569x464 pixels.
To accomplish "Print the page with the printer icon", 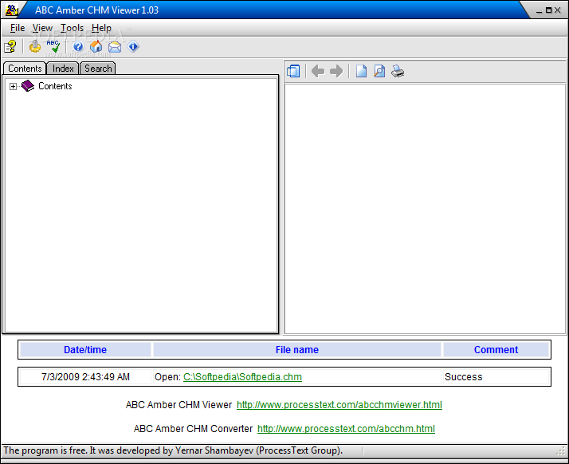I will (x=398, y=71).
